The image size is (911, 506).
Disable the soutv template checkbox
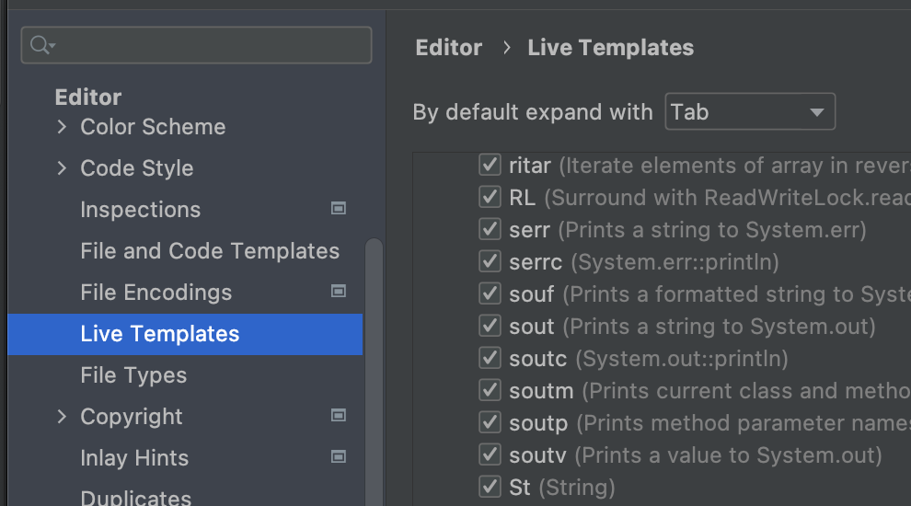point(490,454)
